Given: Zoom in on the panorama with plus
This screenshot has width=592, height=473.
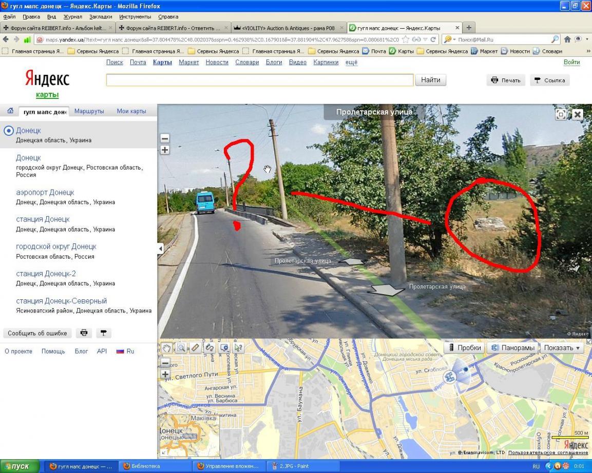Looking at the screenshot, I should tap(165, 150).
